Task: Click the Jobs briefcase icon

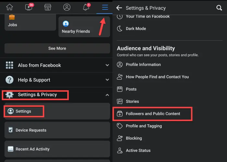Action: point(12,17)
